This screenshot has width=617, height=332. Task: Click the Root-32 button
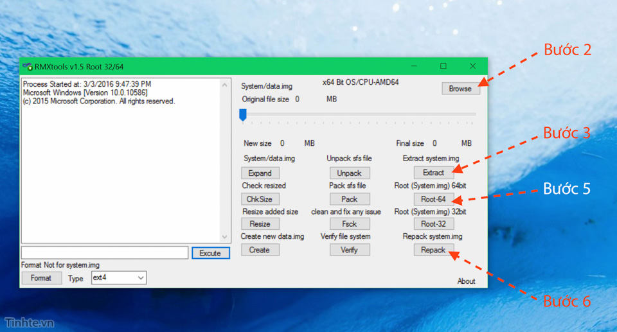[434, 224]
